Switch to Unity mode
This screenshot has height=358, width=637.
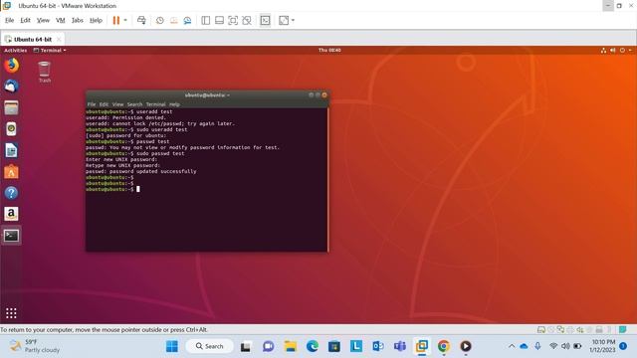(247, 20)
